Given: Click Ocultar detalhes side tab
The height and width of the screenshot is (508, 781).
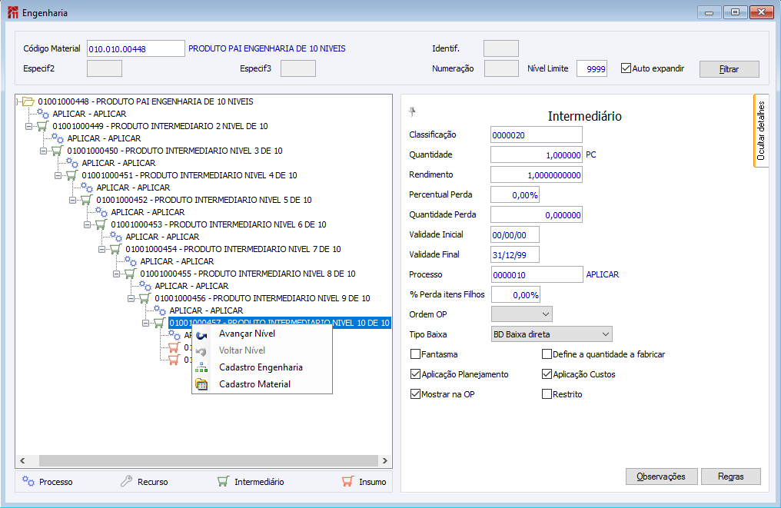Looking at the screenshot, I should click(760, 131).
